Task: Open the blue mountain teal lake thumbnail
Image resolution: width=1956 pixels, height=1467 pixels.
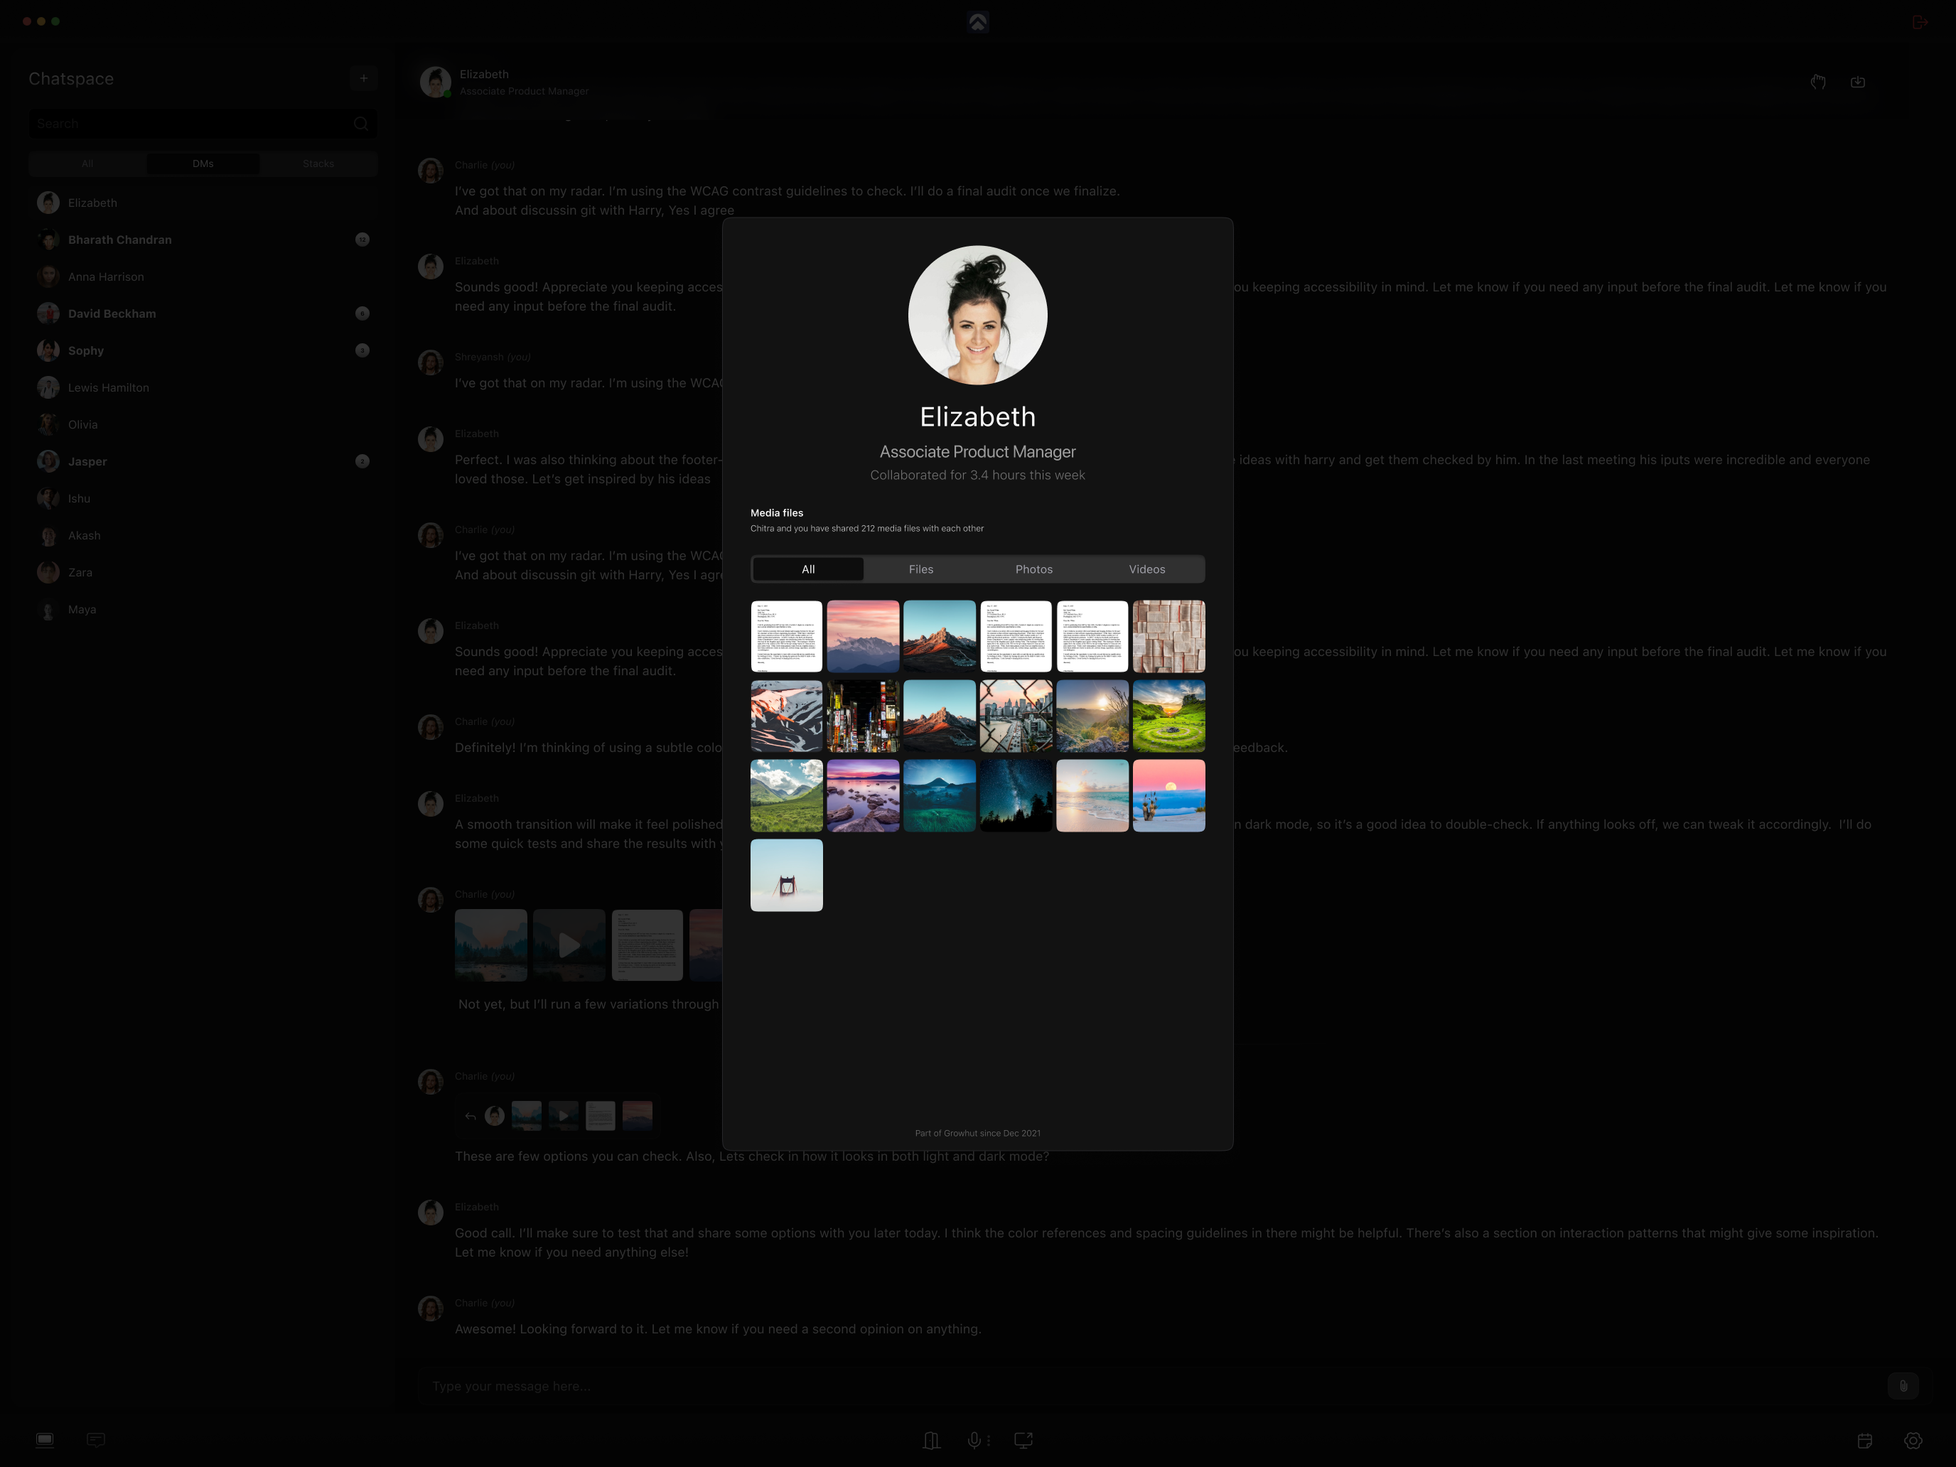Action: coord(939,796)
